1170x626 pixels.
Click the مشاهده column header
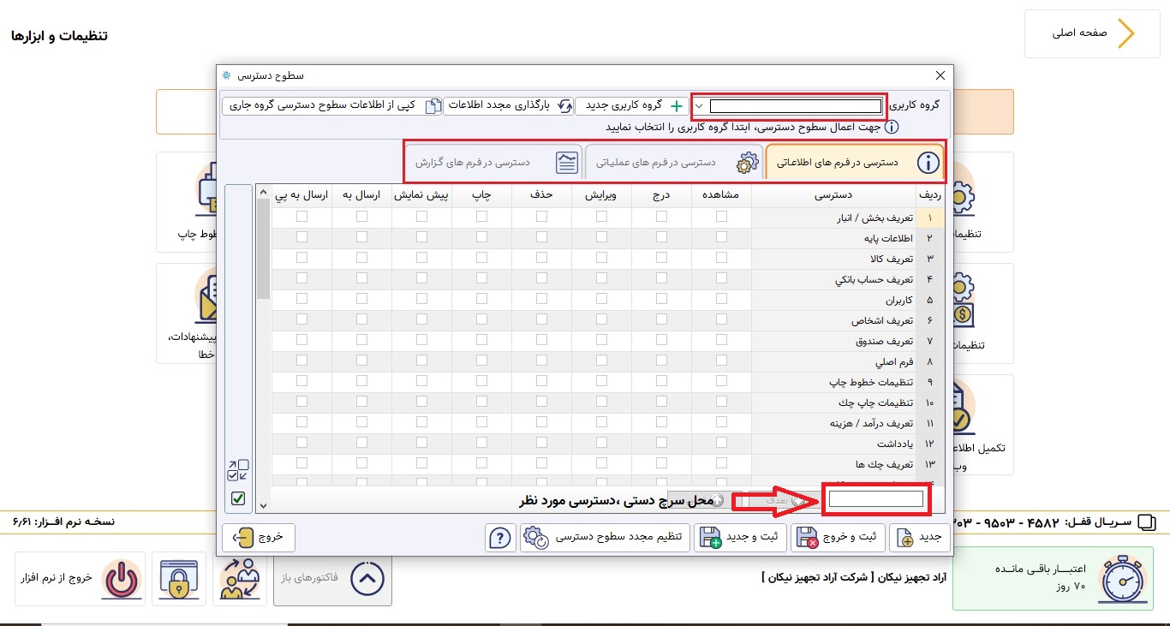[721, 195]
